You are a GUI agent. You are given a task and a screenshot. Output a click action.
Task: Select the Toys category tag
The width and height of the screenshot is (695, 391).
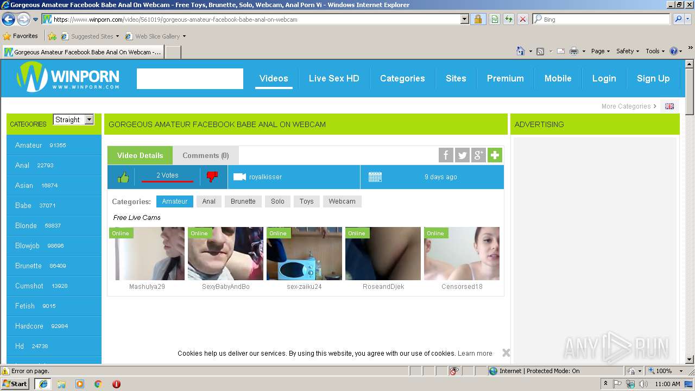pyautogui.click(x=306, y=201)
